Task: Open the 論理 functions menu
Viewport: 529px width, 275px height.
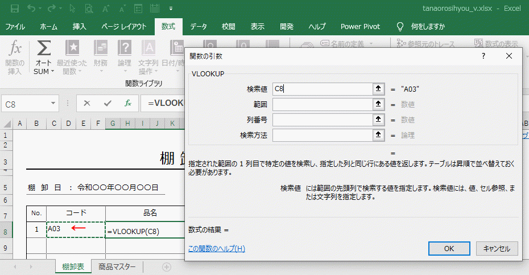Action: pos(125,57)
